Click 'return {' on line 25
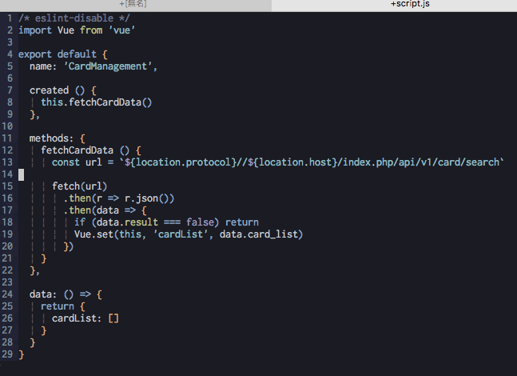 point(62,306)
